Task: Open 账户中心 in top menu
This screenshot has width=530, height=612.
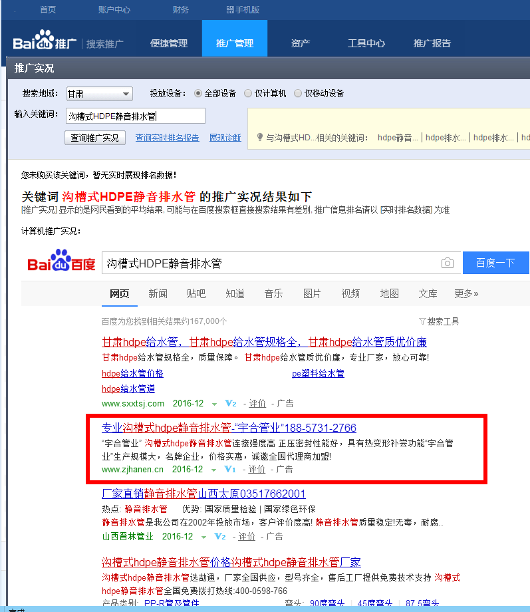Action: (x=114, y=10)
